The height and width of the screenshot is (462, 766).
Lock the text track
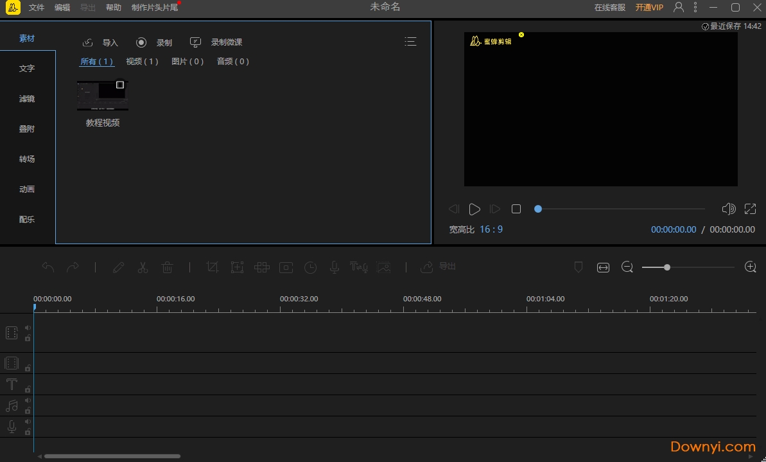[28, 389]
